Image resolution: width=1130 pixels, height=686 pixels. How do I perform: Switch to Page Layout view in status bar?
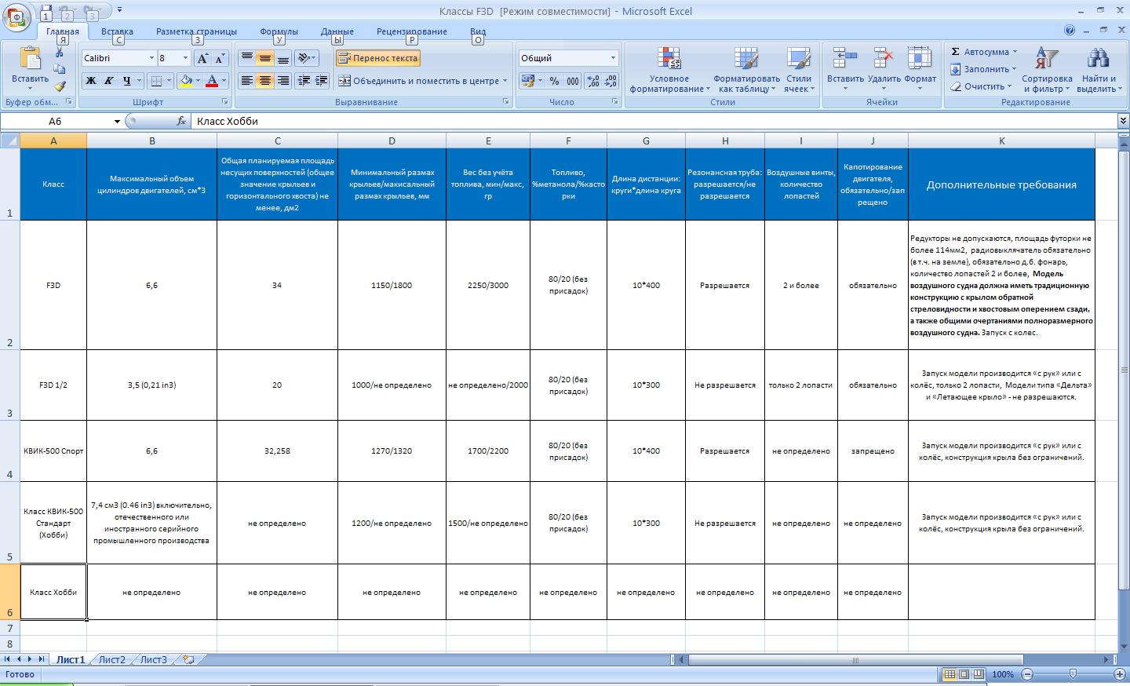click(964, 674)
